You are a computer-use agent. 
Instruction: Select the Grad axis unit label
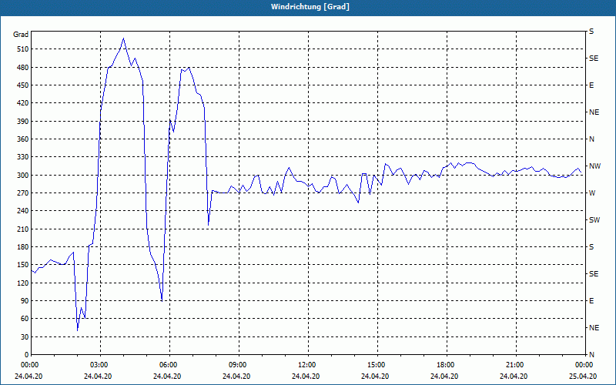pos(21,35)
